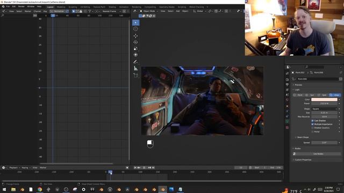Open the View Layer properties tab
Screen dimensions: 344x193
tap(287, 90)
